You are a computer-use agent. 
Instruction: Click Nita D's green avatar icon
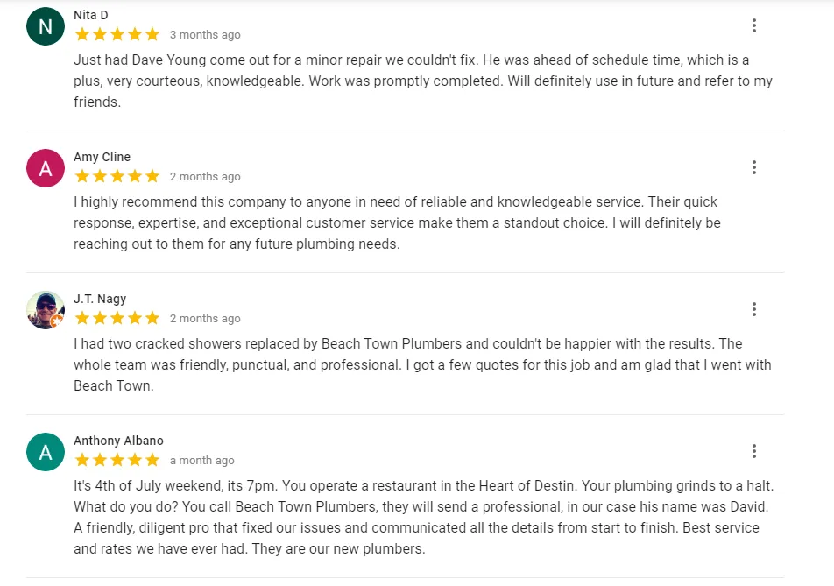point(46,26)
